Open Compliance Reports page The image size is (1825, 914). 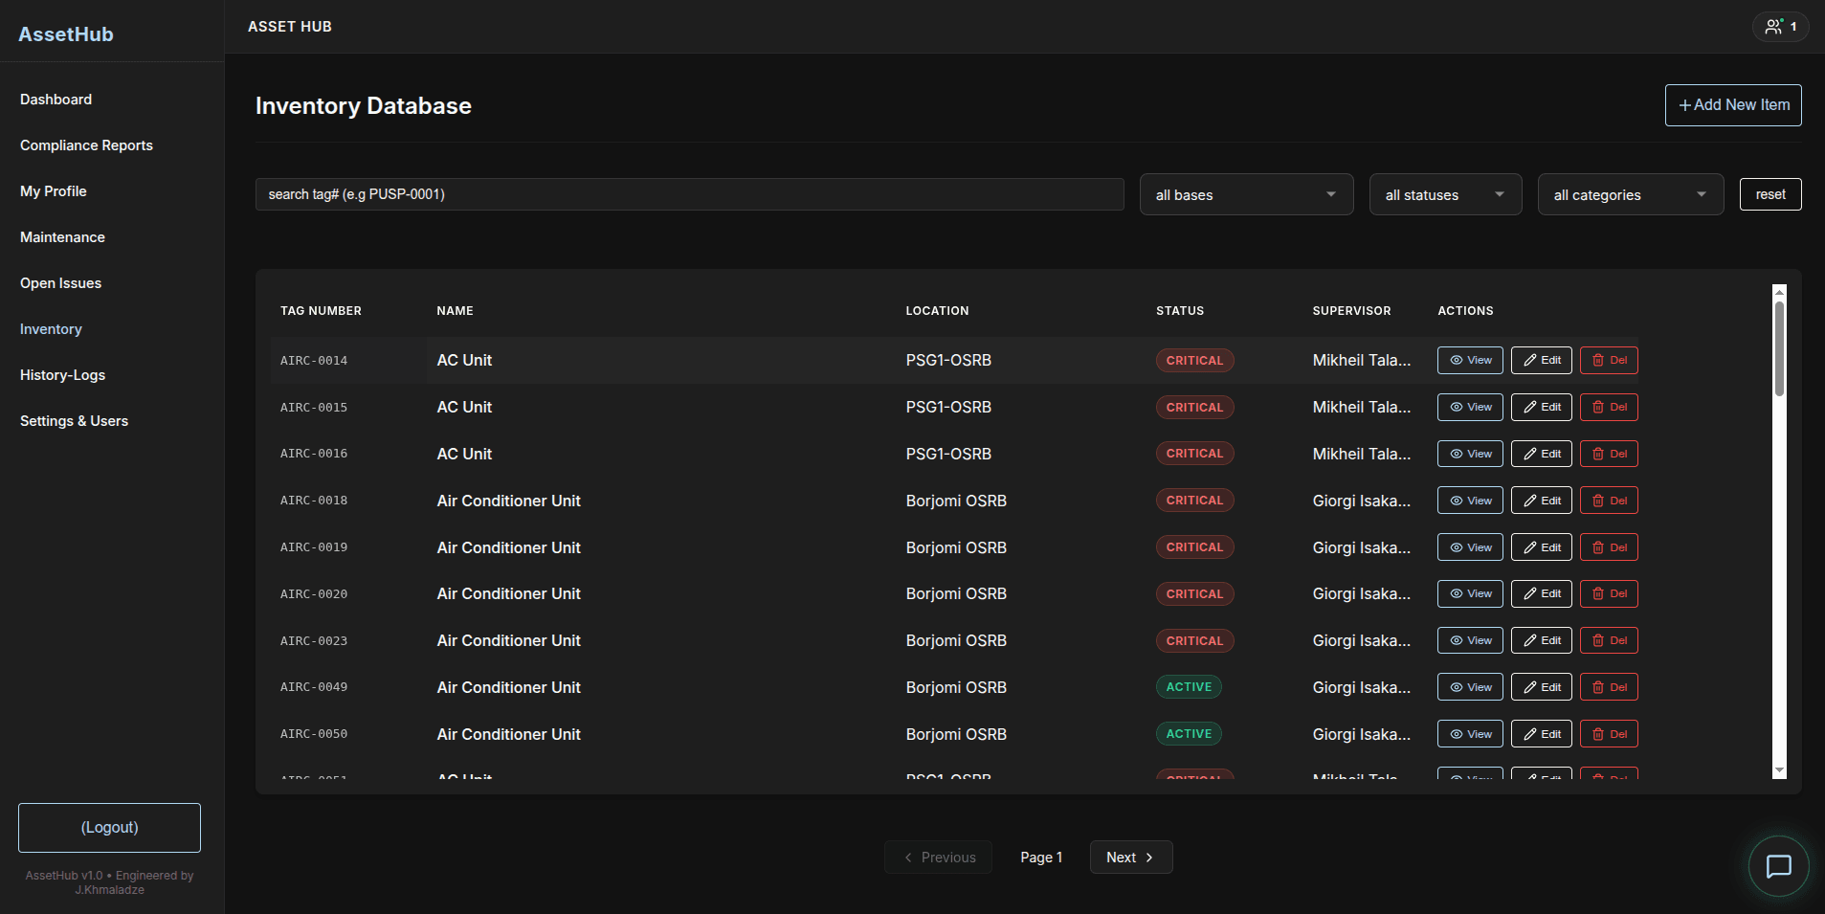click(x=86, y=145)
